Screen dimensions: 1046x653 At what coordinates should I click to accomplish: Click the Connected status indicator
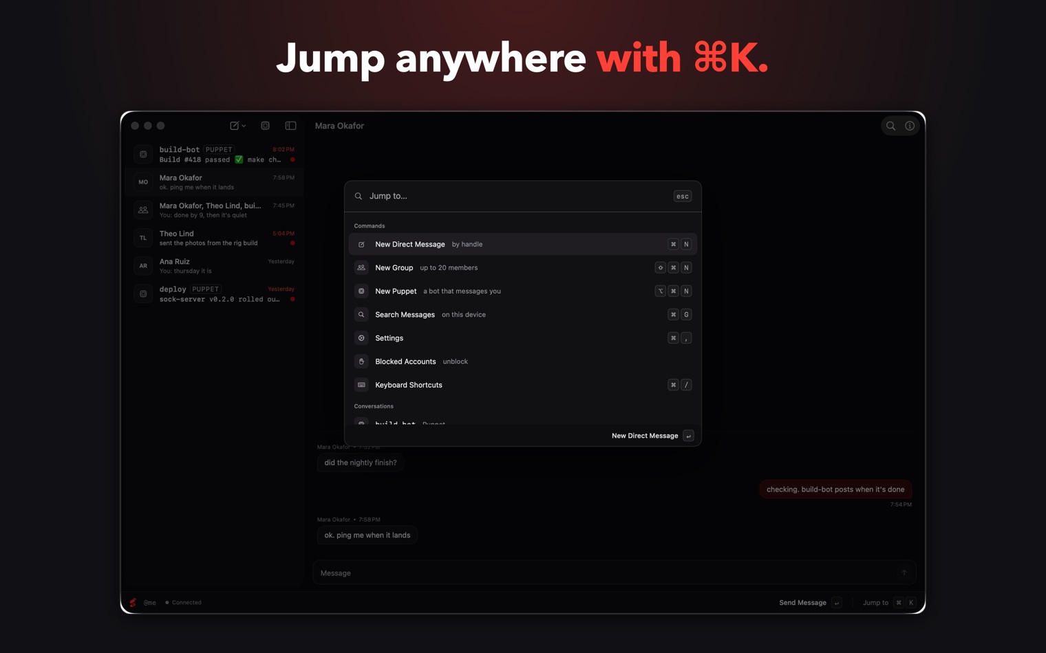coord(183,603)
